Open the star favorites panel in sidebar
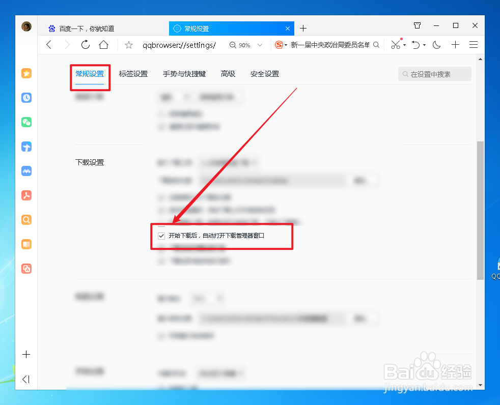 coord(26,73)
